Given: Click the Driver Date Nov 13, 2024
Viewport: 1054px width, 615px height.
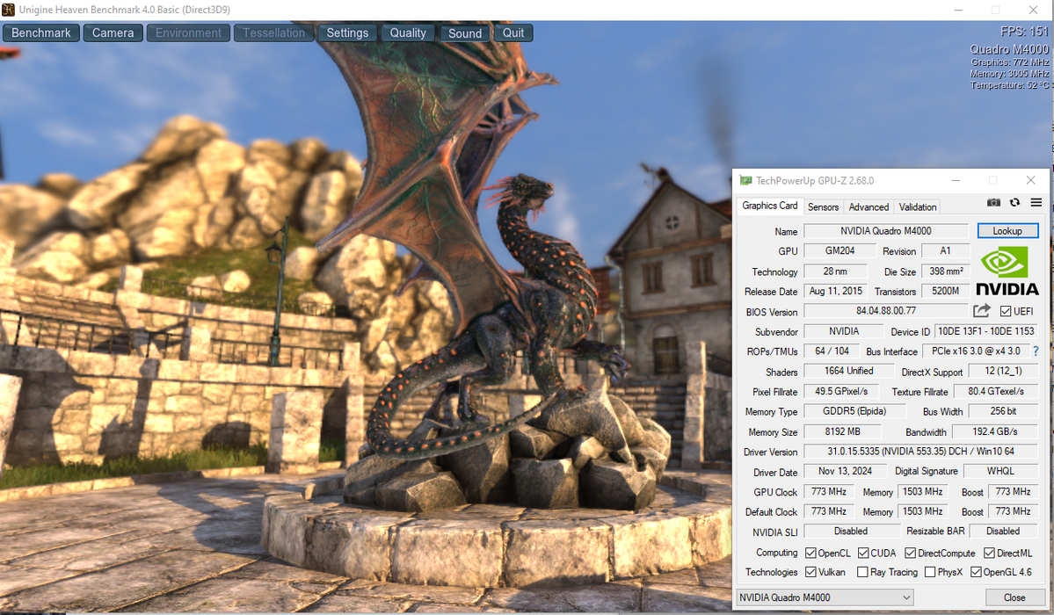Looking at the screenshot, I should 845,471.
